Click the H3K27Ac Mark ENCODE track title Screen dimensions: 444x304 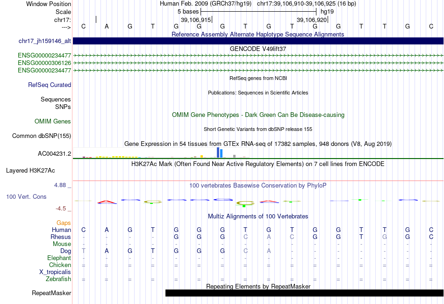258,164
